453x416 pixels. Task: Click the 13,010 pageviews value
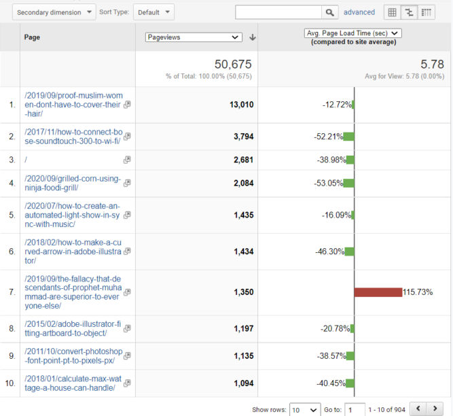tap(242, 105)
